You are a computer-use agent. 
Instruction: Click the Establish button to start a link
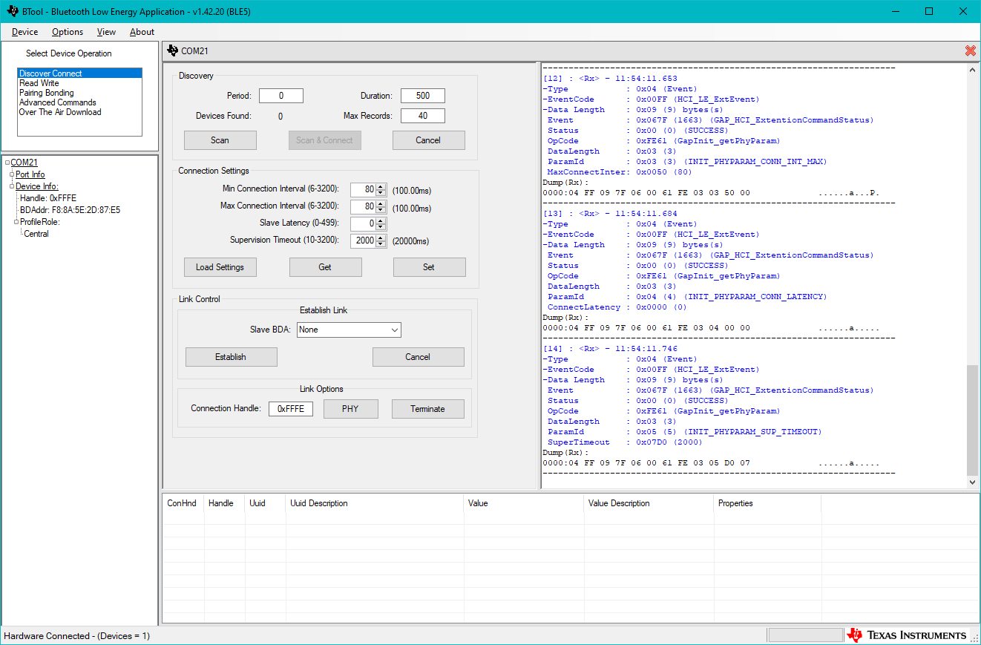[x=231, y=356]
